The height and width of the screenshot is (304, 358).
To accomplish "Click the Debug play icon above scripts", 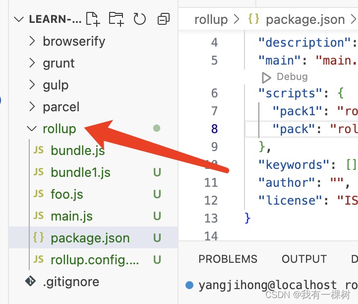I will pyautogui.click(x=266, y=77).
